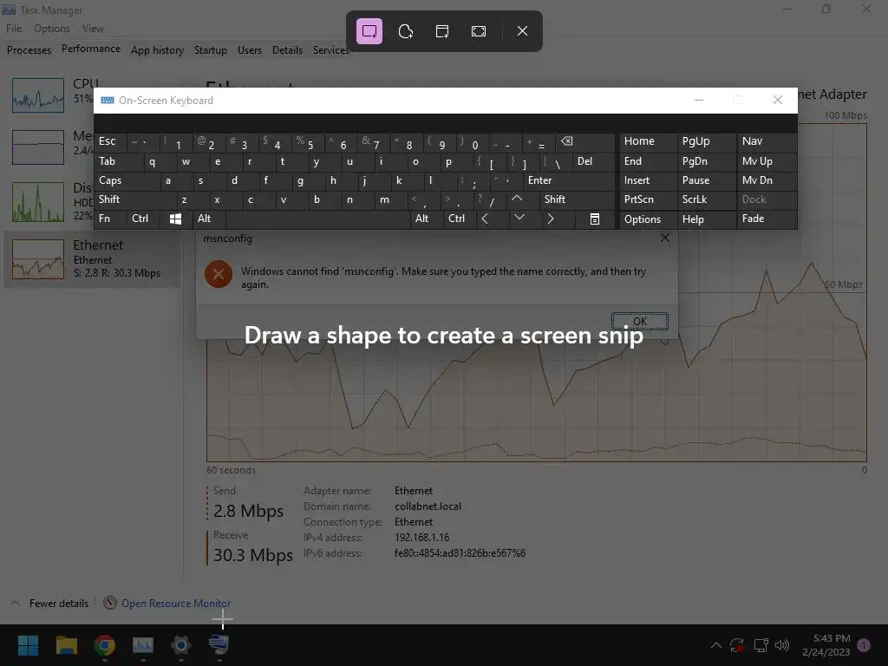Click the taskbar clock showing 5:43 PM
The height and width of the screenshot is (666, 888).
826,645
